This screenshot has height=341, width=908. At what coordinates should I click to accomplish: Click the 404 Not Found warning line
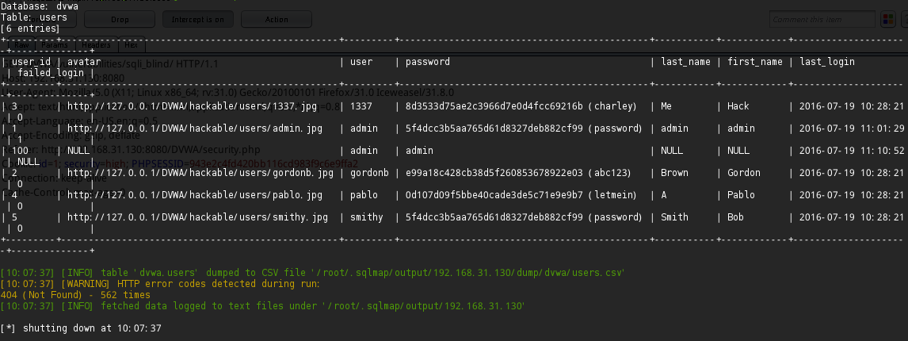tap(75, 294)
